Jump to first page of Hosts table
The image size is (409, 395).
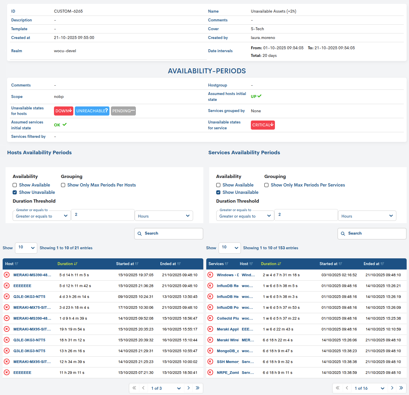click(134, 388)
